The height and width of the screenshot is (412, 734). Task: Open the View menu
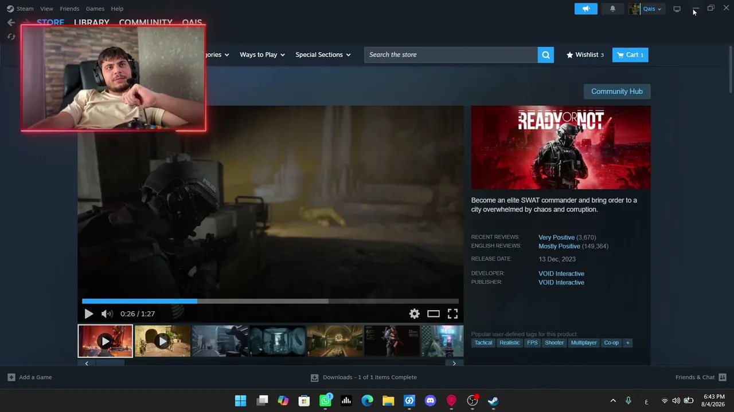click(46, 9)
